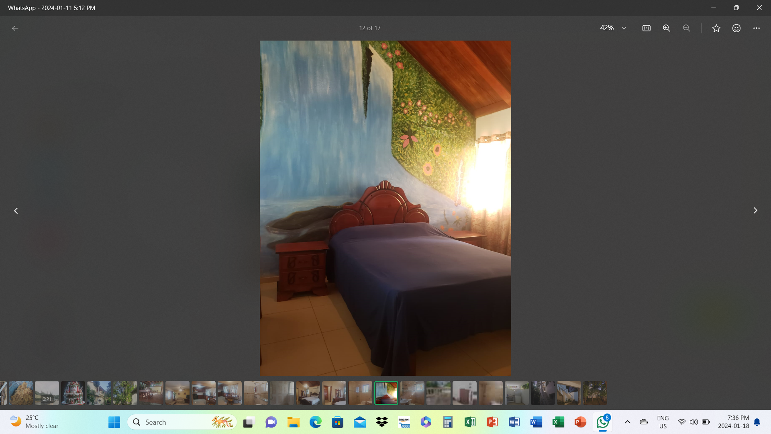Screen dimensions: 771x434
Task: Open the Amazon taskbar shortcut
Action: coord(404,422)
